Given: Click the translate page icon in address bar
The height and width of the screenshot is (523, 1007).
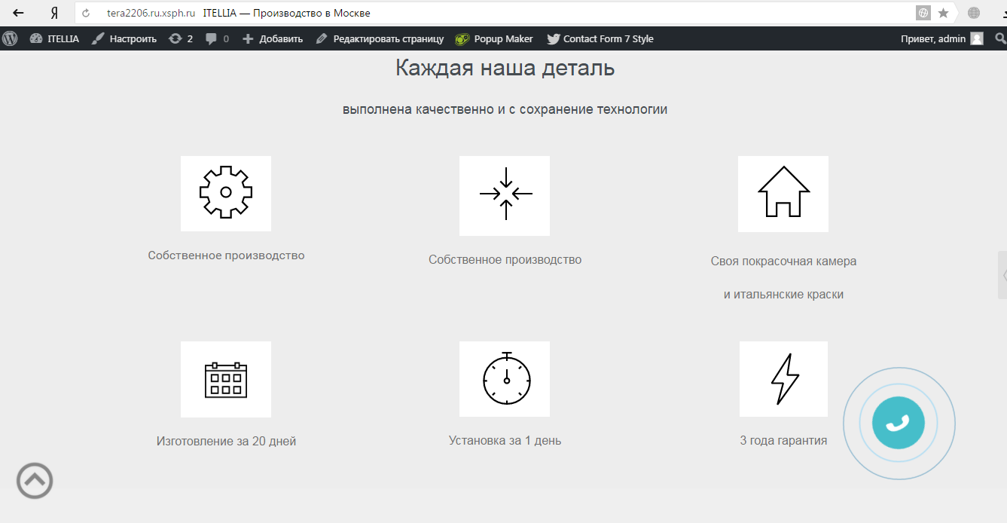Looking at the screenshot, I should coord(923,13).
